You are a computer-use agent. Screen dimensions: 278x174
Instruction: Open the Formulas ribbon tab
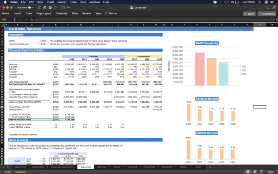pyautogui.click(x=62, y=13)
